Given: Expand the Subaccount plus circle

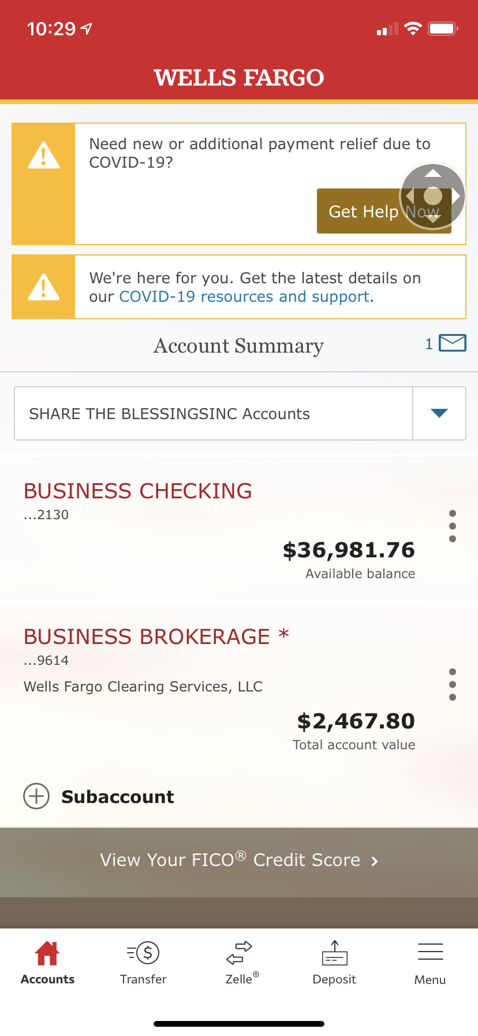Looking at the screenshot, I should (x=36, y=797).
